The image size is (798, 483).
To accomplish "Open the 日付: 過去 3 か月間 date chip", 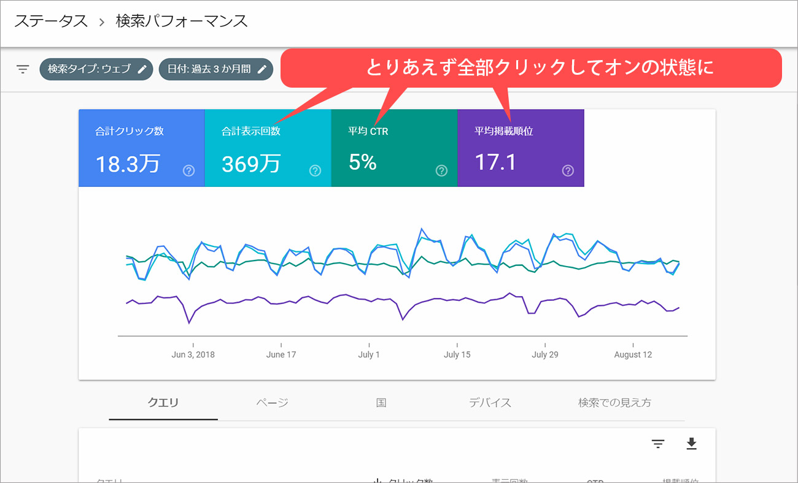I will click(215, 69).
